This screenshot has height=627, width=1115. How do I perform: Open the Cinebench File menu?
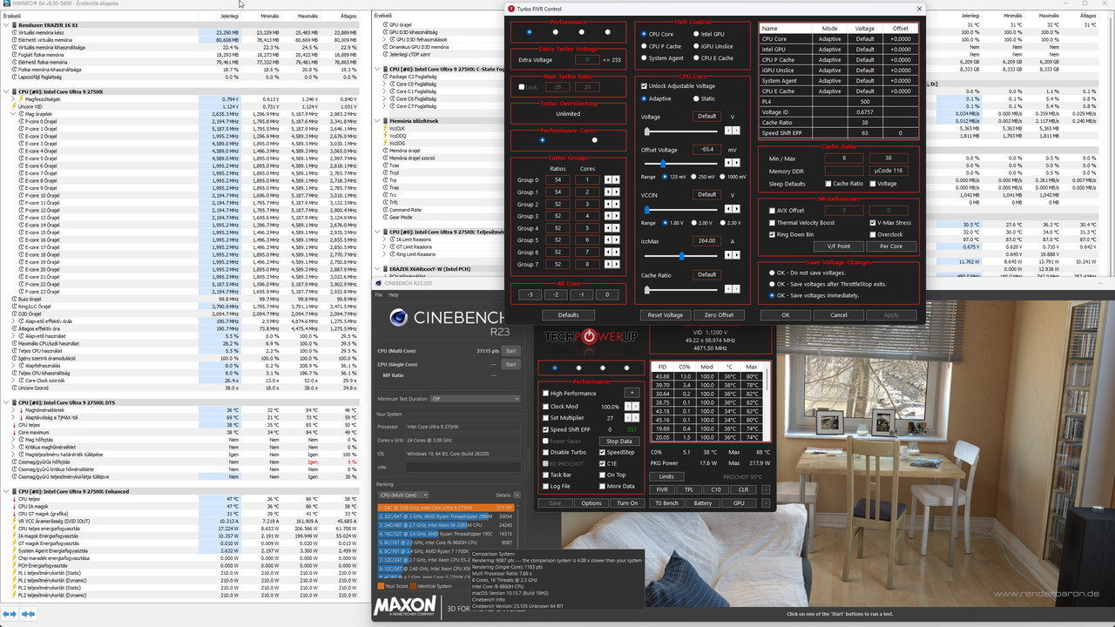click(x=379, y=294)
